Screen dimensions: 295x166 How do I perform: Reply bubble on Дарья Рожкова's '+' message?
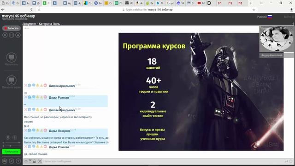point(34,97)
